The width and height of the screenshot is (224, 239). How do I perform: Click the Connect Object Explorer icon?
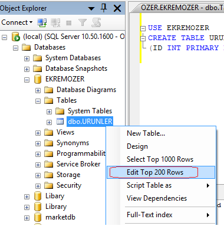[42, 22]
